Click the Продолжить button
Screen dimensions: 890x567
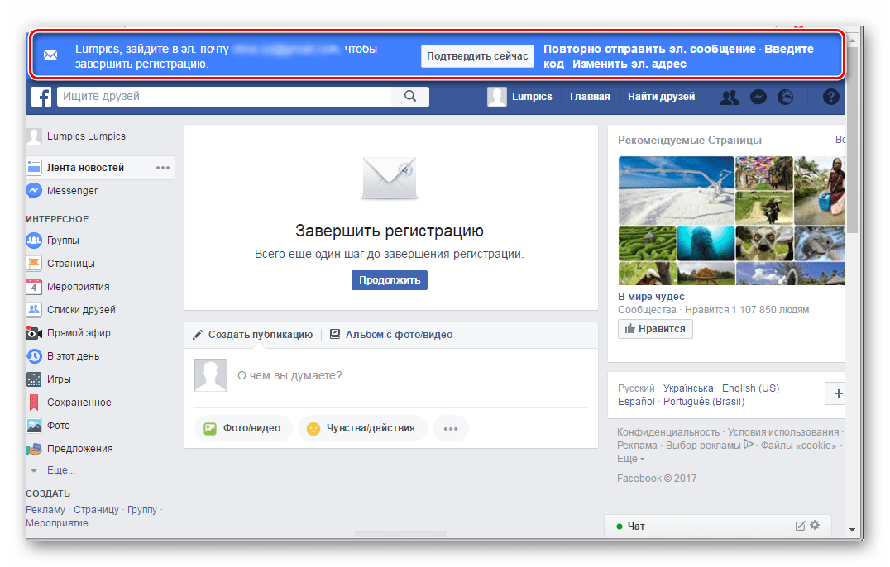tap(390, 280)
